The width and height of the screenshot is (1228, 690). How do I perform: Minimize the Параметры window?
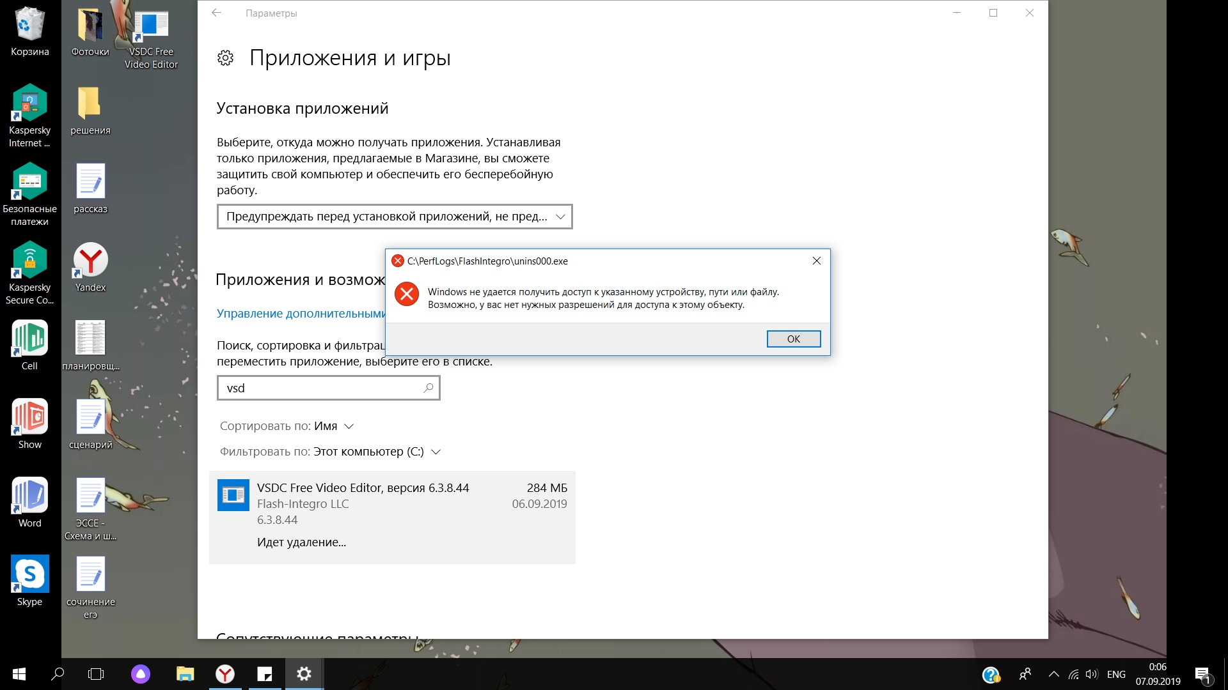(x=957, y=13)
